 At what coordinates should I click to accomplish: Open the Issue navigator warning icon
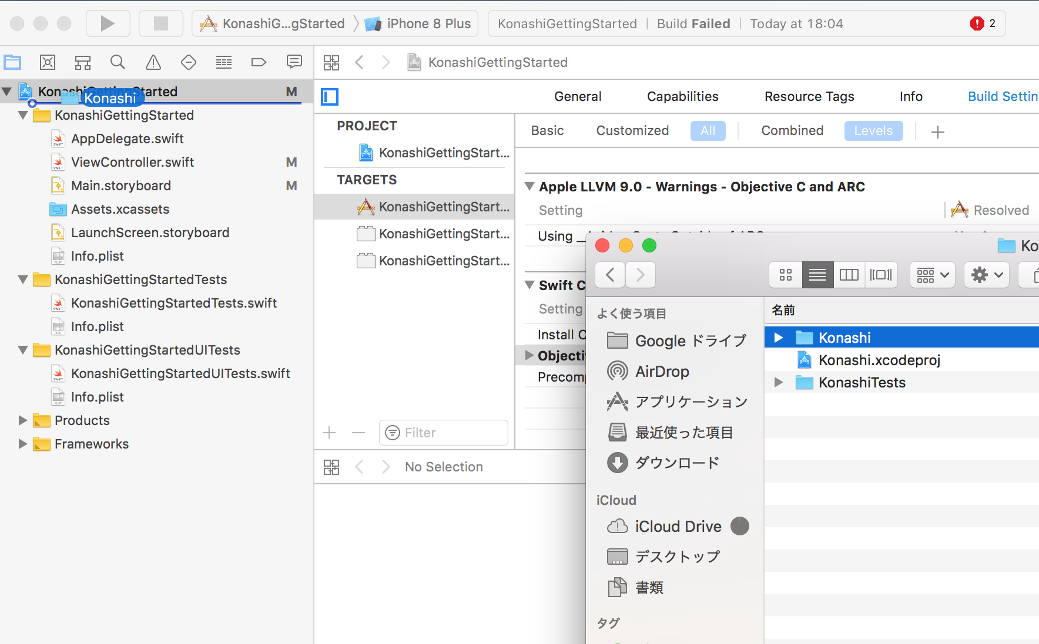point(153,62)
